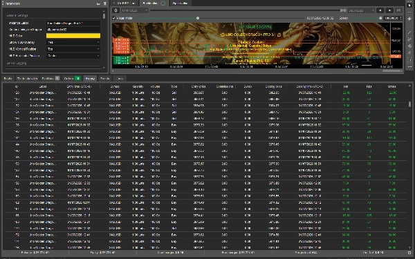Viewport: 415px width, 259px height.
Task: Click the Equity value in status bar
Action: pyautogui.click(x=102, y=253)
